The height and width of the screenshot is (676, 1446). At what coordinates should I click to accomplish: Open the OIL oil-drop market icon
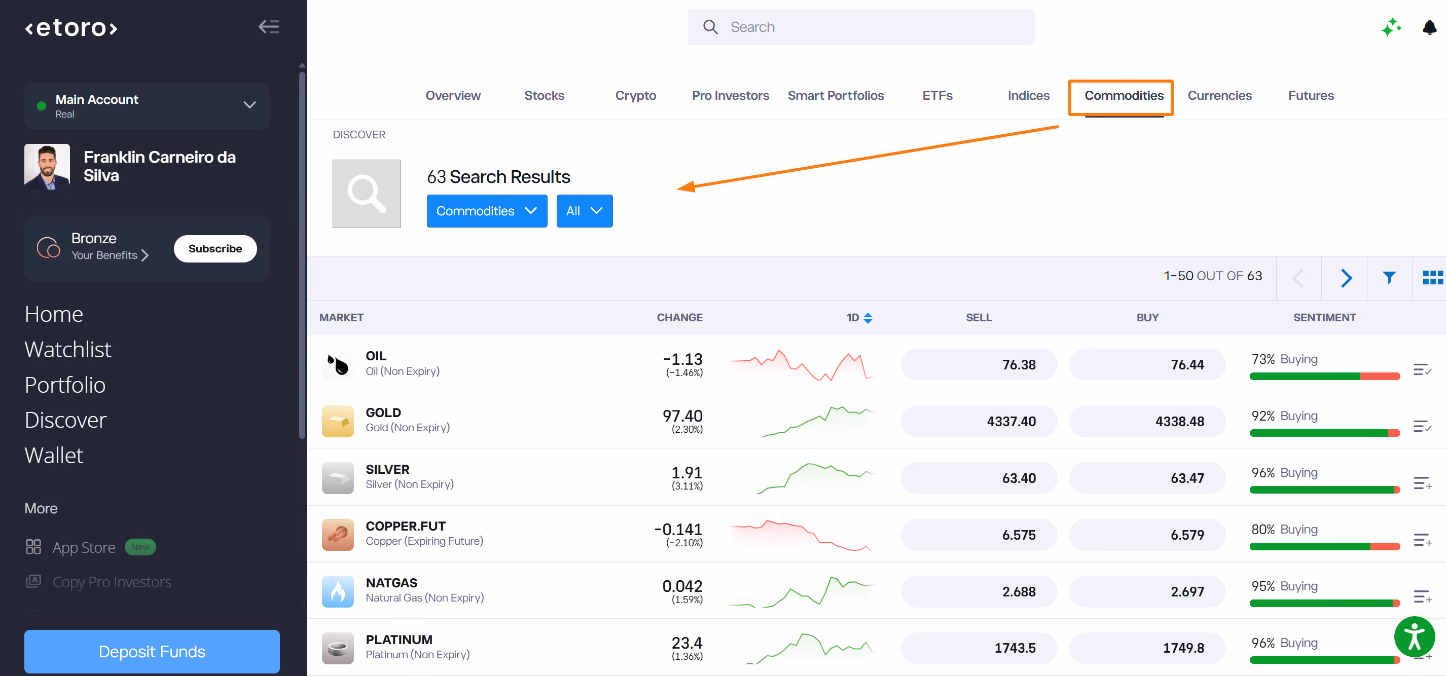(x=338, y=365)
